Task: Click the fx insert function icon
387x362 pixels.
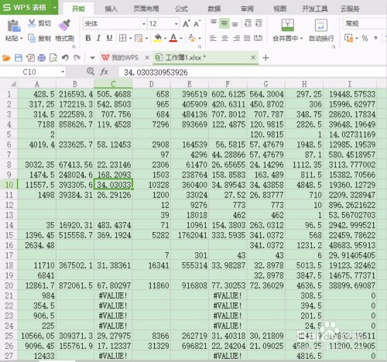Action: click(x=104, y=71)
